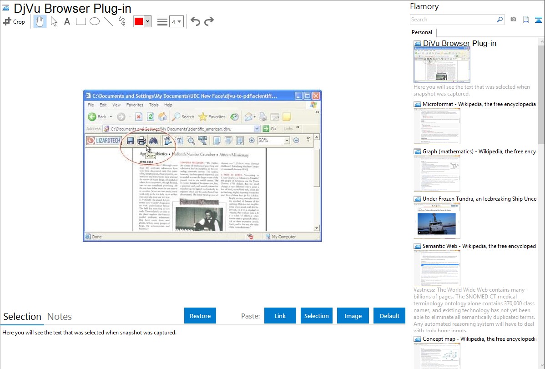Open the annotation color dropdown arrow

(x=148, y=21)
